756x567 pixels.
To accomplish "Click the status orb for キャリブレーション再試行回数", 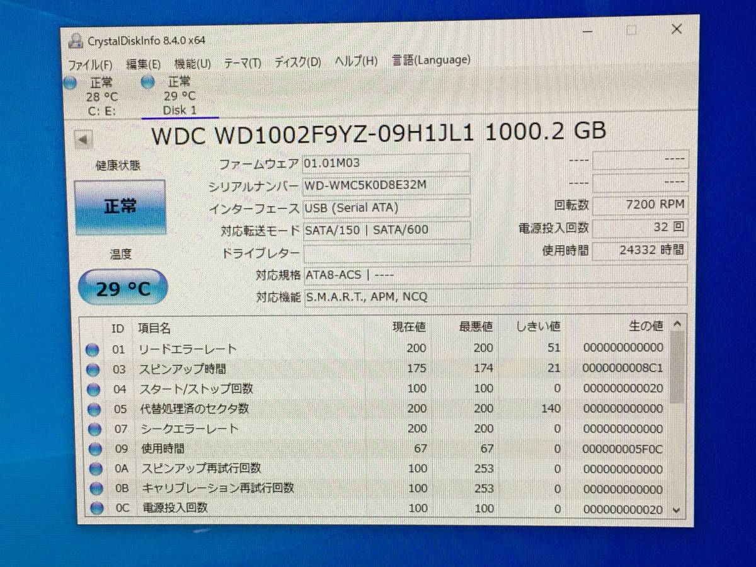I will click(96, 488).
